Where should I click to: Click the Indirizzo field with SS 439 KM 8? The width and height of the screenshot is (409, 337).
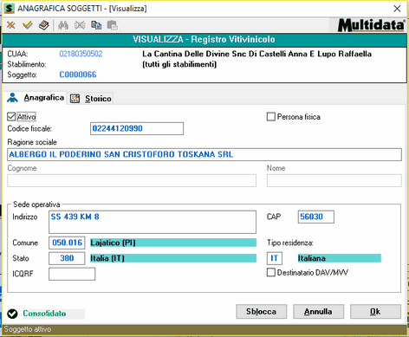[x=153, y=222]
